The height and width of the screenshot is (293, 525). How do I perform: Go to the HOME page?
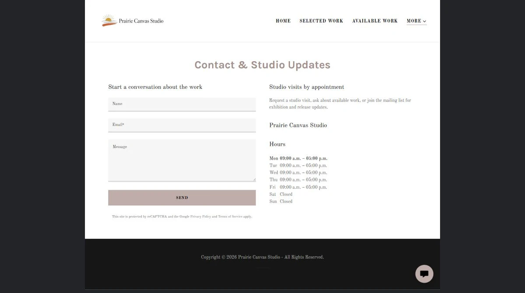coord(283,21)
